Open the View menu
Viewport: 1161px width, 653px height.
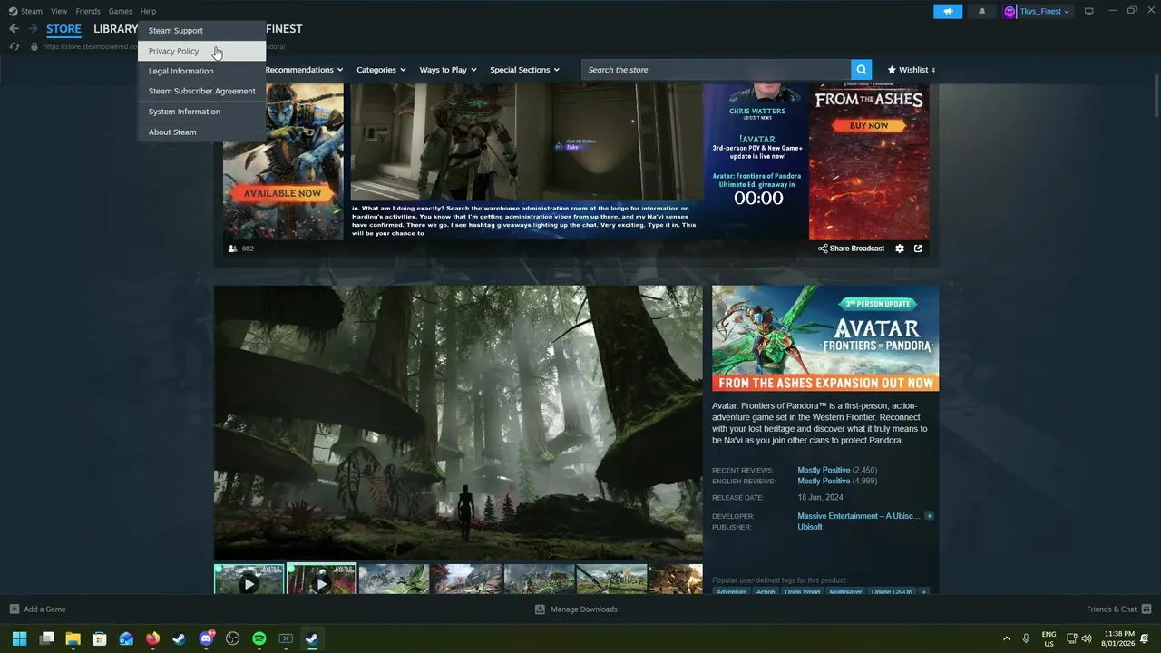pos(59,11)
